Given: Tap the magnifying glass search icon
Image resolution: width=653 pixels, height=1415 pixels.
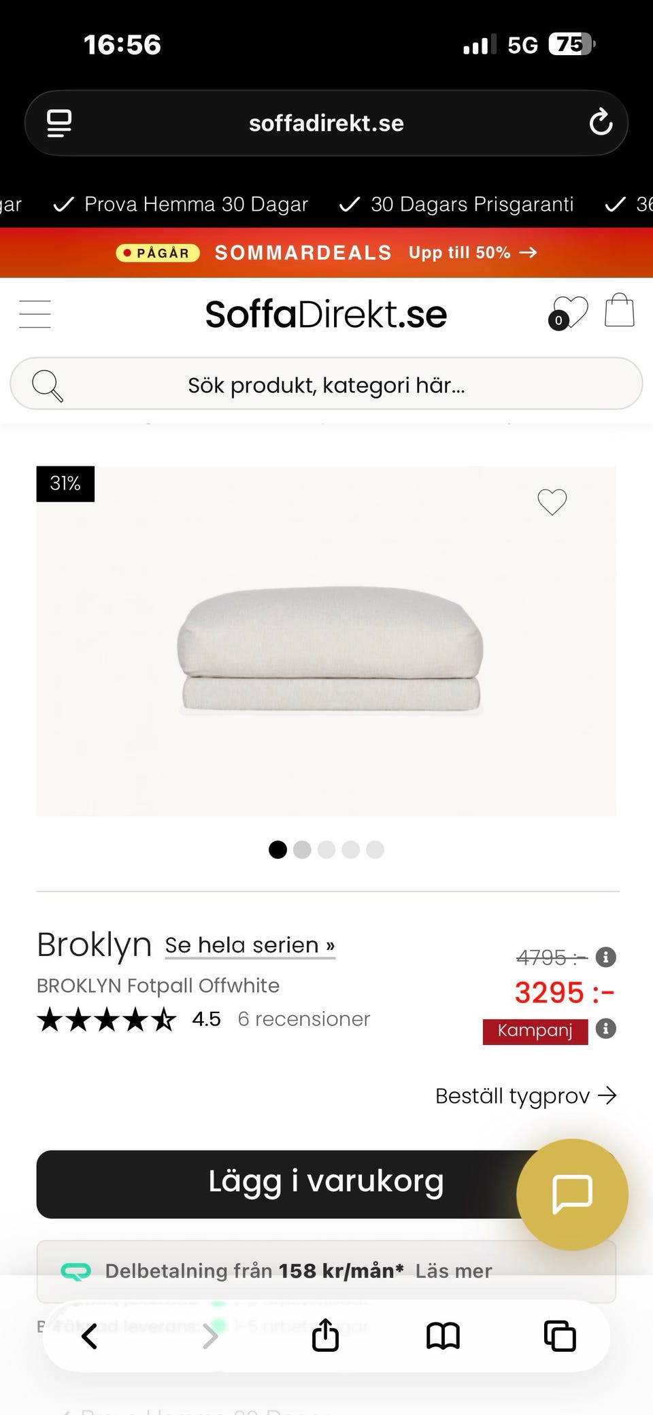Looking at the screenshot, I should [x=48, y=386].
